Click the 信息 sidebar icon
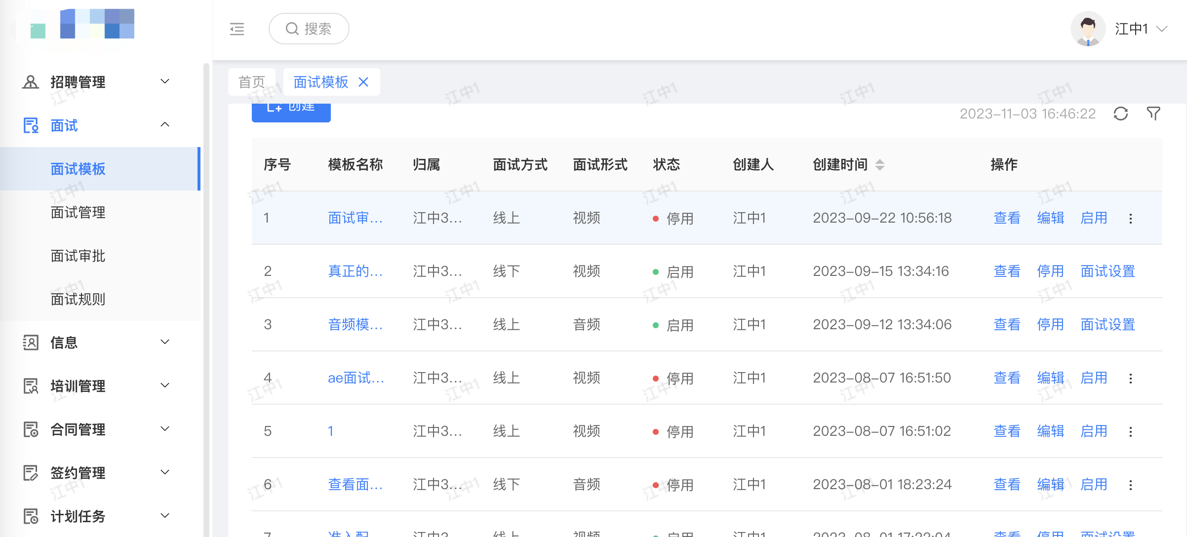 point(31,343)
